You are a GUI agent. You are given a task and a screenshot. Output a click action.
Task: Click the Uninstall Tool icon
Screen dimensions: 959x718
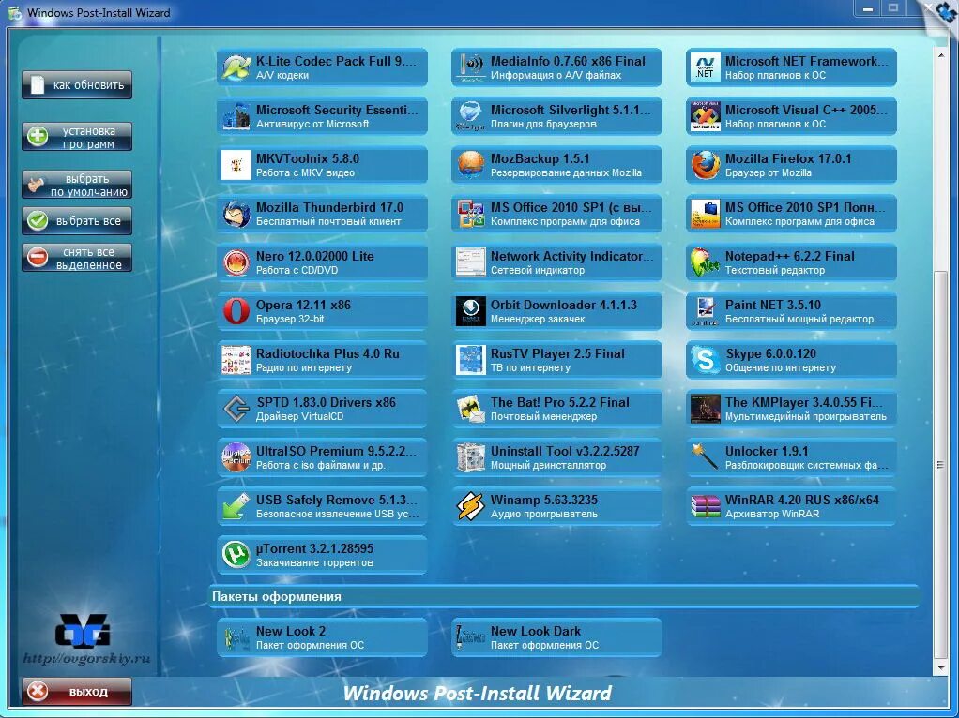(471, 457)
